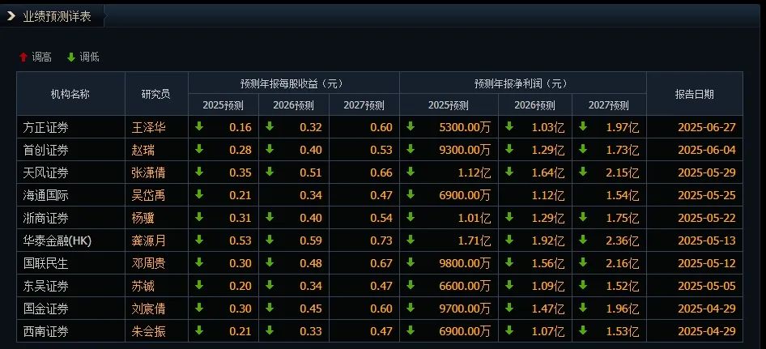The image size is (766, 349).
Task: Click the green arrow beside 方正证券 0.16
Action: click(199, 126)
